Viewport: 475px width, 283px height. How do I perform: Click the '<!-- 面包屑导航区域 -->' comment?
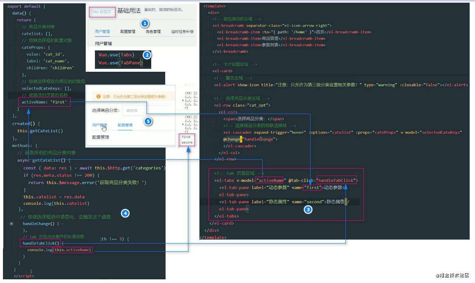point(237,19)
